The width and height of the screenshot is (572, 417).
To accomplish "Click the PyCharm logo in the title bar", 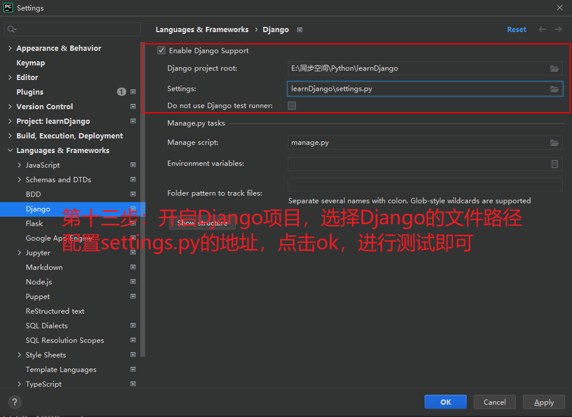I will [8, 8].
